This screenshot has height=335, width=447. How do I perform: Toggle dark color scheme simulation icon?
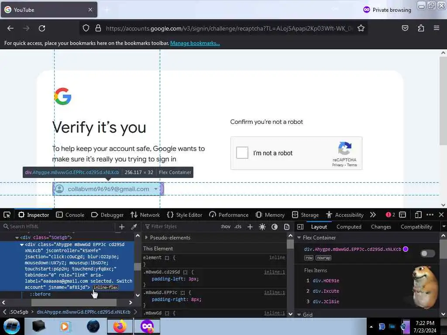(x=275, y=227)
